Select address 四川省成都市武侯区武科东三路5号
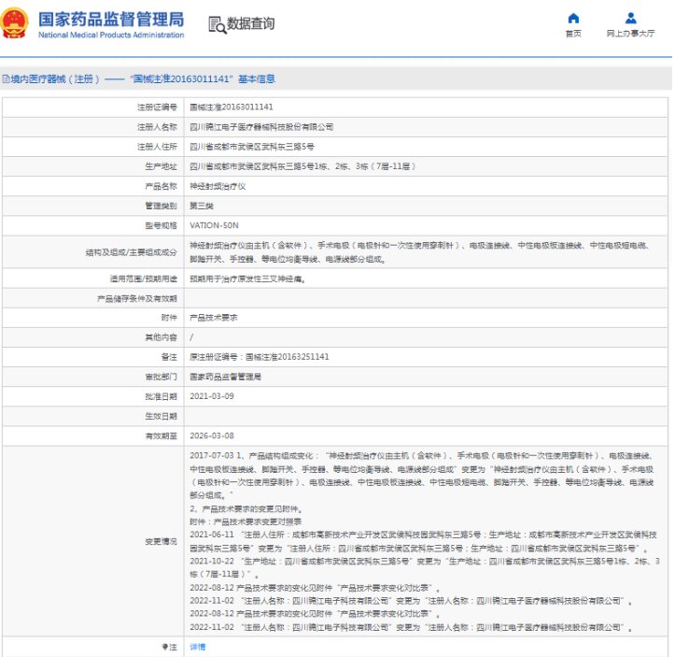 click(x=252, y=147)
